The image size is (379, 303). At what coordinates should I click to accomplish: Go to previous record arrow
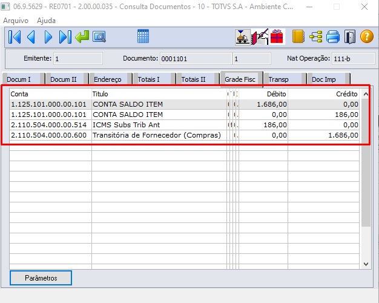[31, 37]
